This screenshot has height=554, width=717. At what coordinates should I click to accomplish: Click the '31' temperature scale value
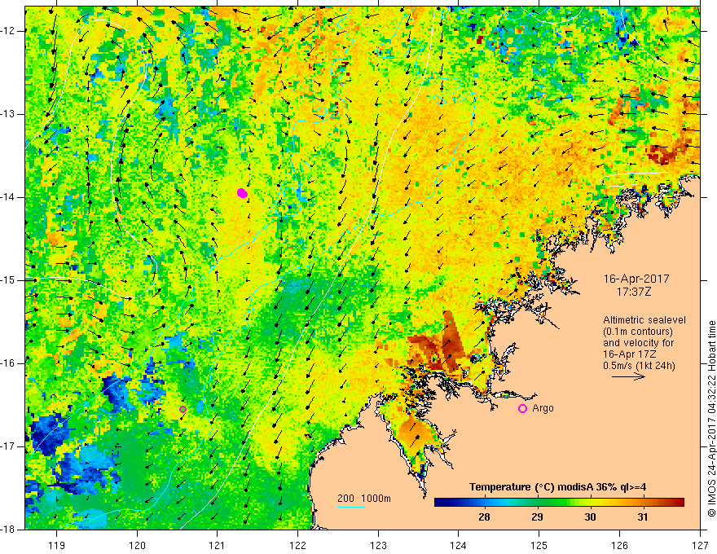[643, 517]
